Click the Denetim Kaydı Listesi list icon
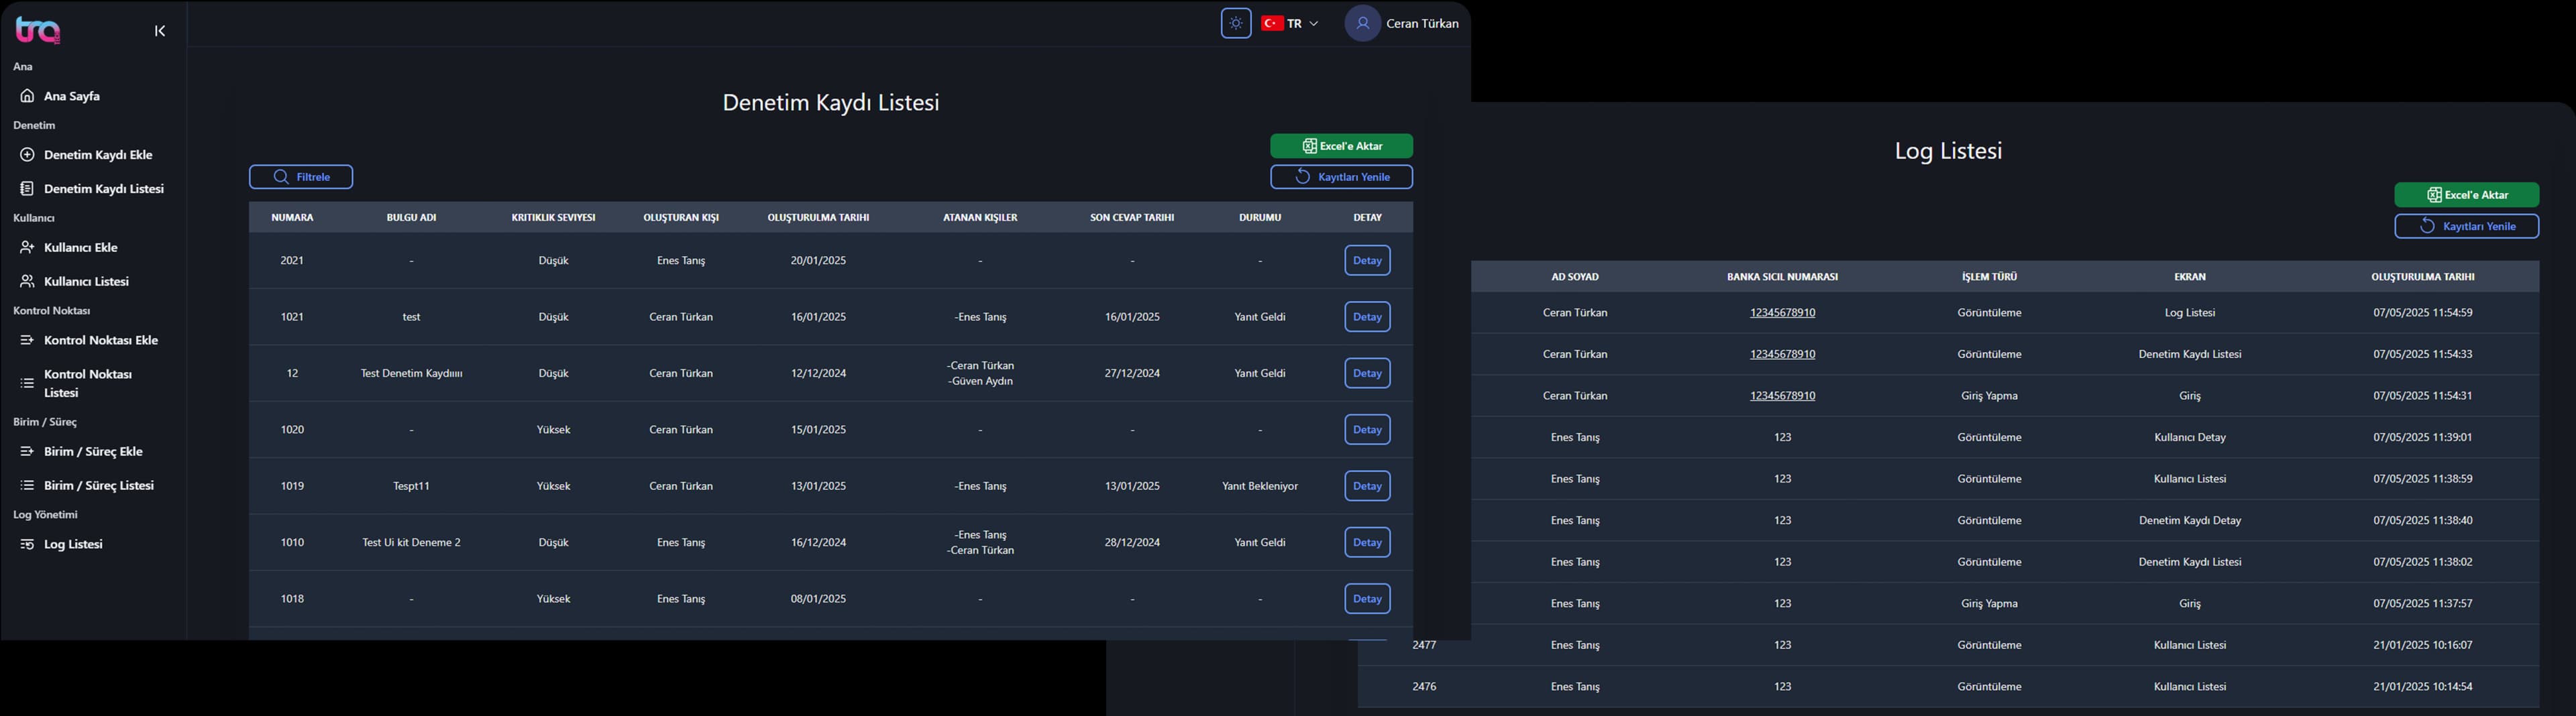 click(x=27, y=189)
